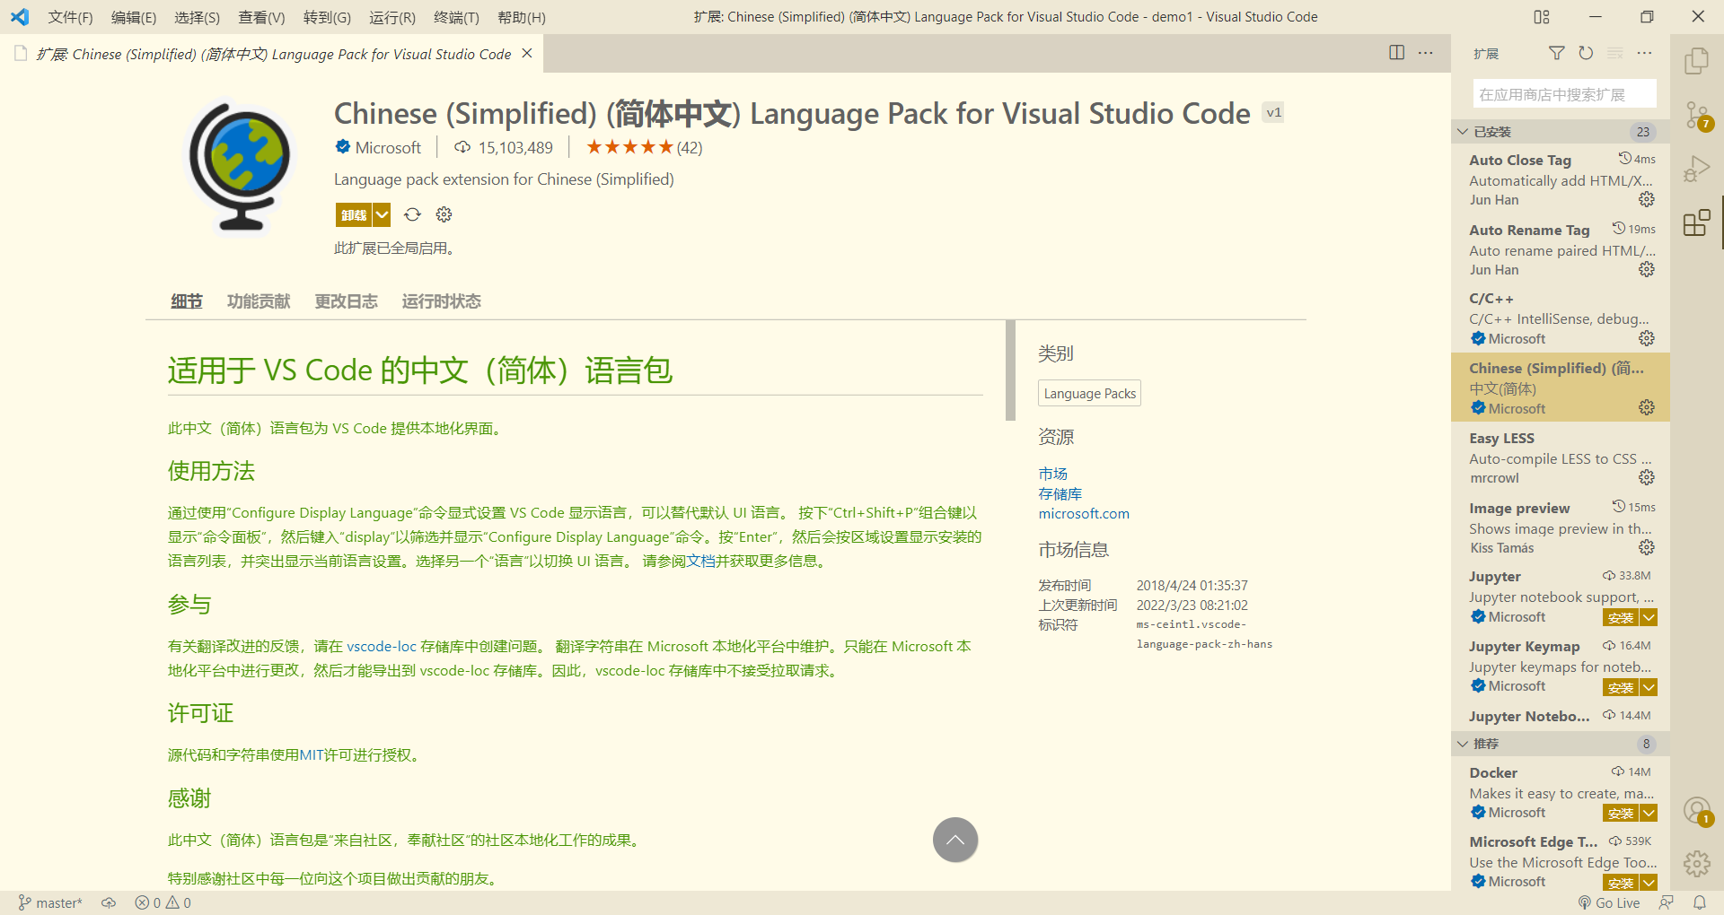Open the Manage gear in activity bar
Screen dimensions: 1724x915
pyautogui.click(x=1696, y=864)
